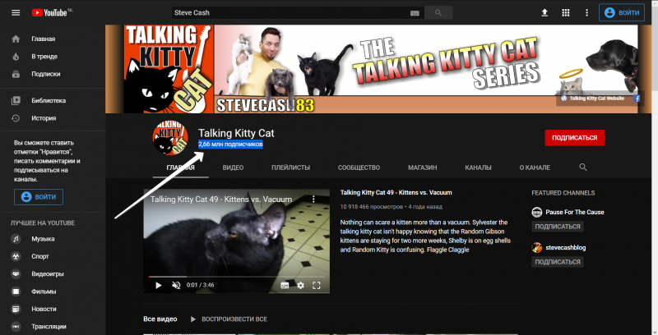Click the Talking Kitty Cat channel avatar
The height and width of the screenshot is (335, 658).
[x=170, y=138]
